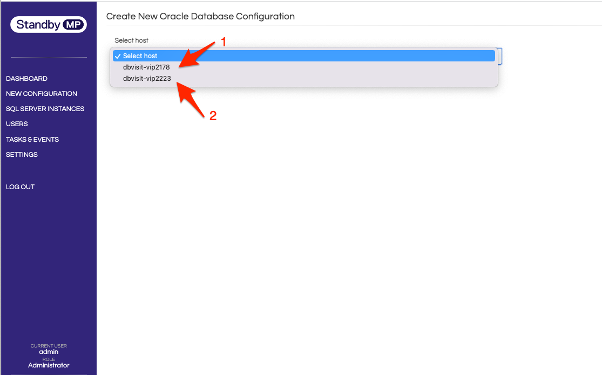This screenshot has width=602, height=375.
Task: View Tasks & Events
Action: 32,140
